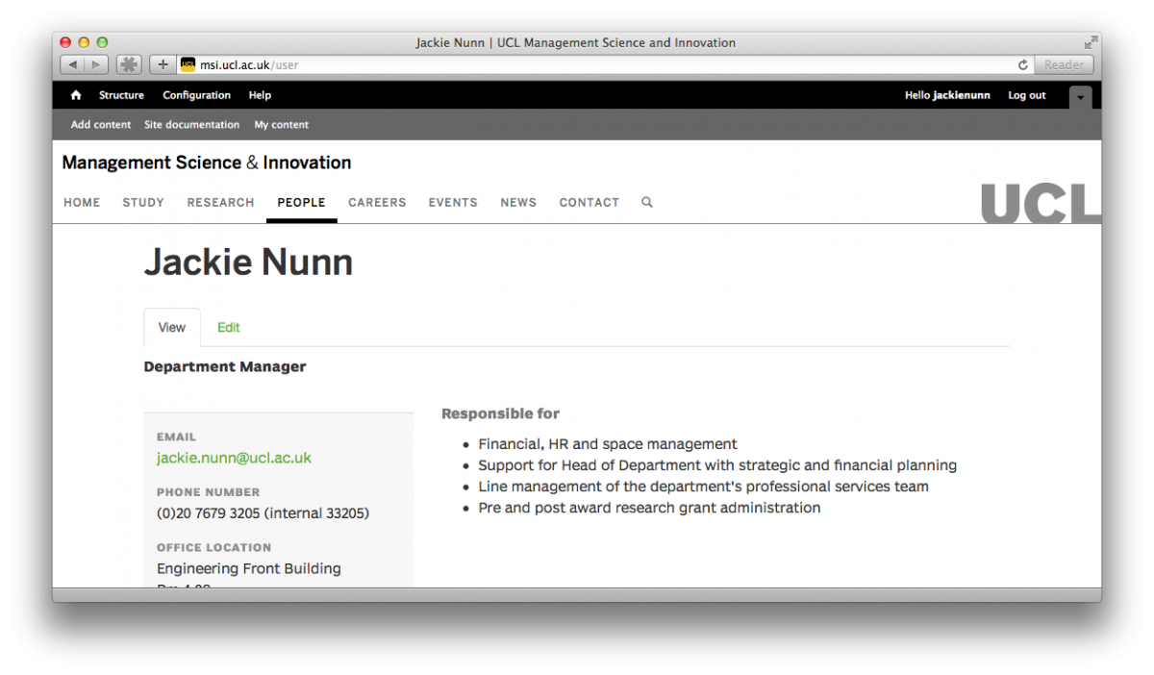Click the window title 'Jackie Nunn | UCL Management Science and Innovation'
The height and width of the screenshot is (675, 1154).
pos(576,42)
